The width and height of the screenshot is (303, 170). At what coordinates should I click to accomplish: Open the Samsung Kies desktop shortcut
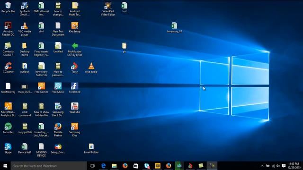[75, 130]
